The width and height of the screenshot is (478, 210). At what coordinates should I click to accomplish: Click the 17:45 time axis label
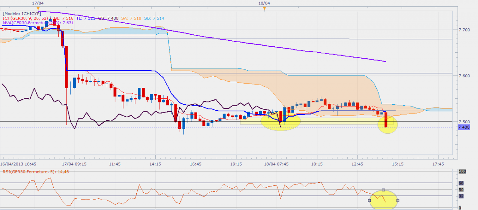(438, 164)
